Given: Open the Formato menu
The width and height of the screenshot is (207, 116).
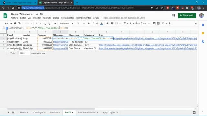Looking at the screenshot, I should (47, 18).
